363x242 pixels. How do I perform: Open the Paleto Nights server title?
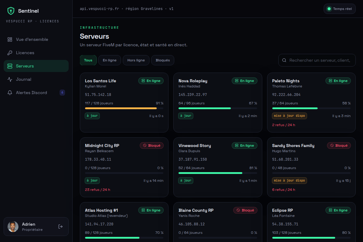tap(286, 81)
